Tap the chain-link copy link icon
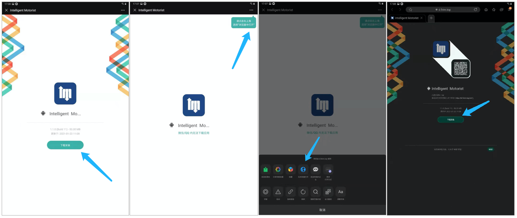 (291, 192)
